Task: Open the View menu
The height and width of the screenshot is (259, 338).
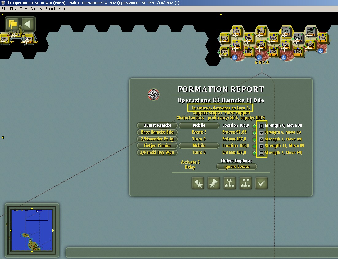Action: pos(23,9)
